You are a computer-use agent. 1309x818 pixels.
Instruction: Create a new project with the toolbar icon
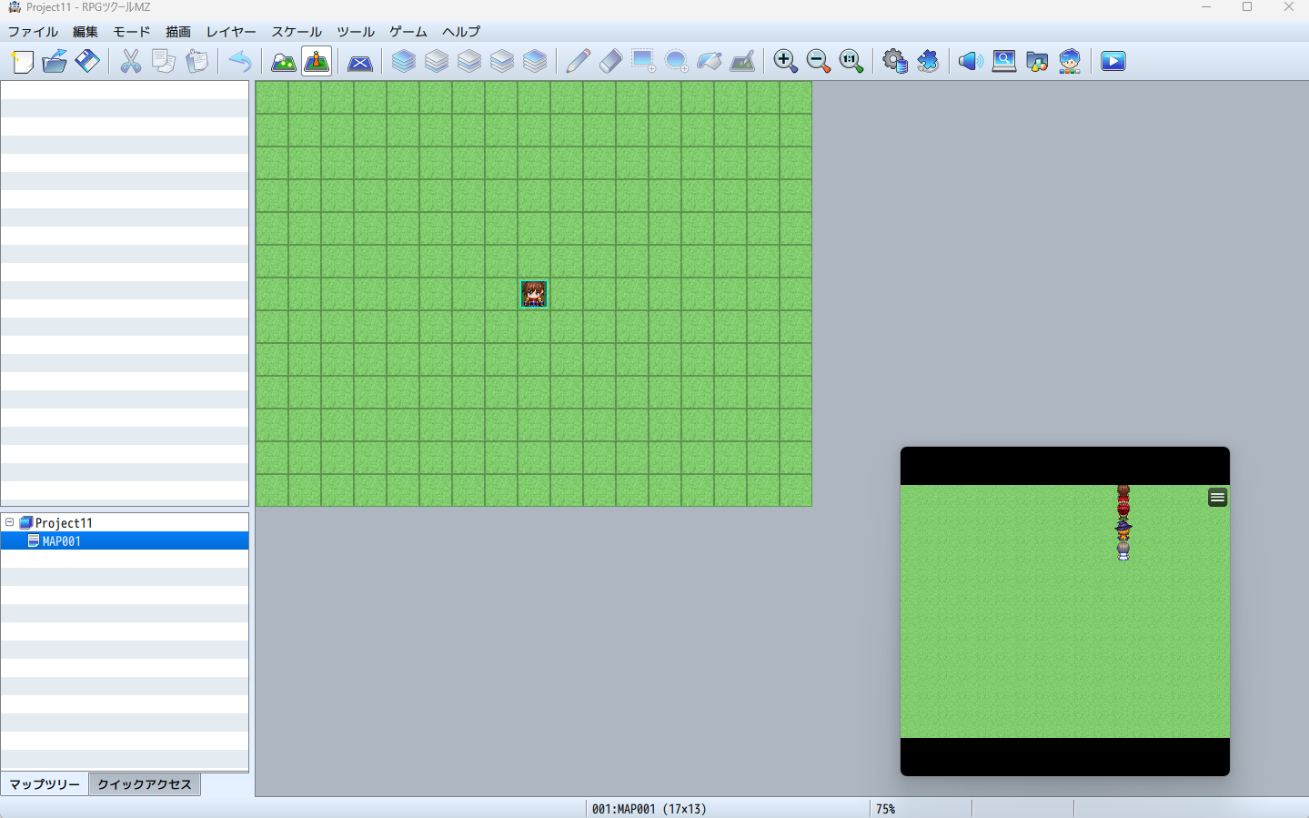[22, 61]
